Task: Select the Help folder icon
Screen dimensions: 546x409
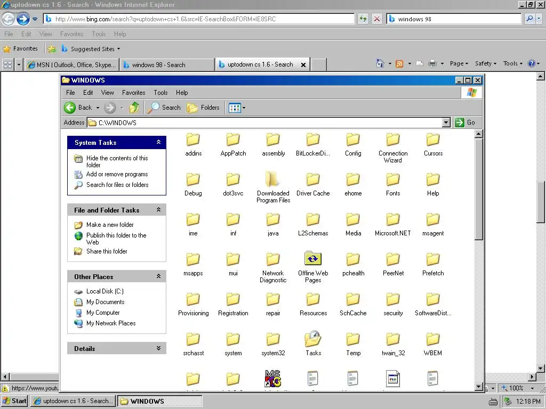Action: pos(433,179)
